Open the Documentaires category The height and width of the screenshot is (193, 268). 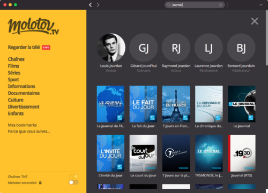click(x=24, y=93)
